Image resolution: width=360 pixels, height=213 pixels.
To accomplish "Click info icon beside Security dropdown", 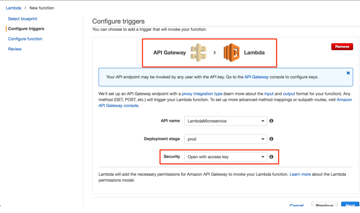I will click(x=271, y=157).
